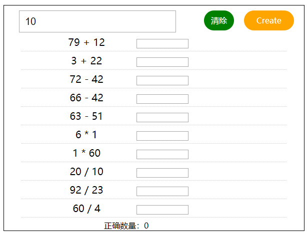The height and width of the screenshot is (235, 307).
Task: Click the 3 + 22 question text
Action: tap(86, 61)
